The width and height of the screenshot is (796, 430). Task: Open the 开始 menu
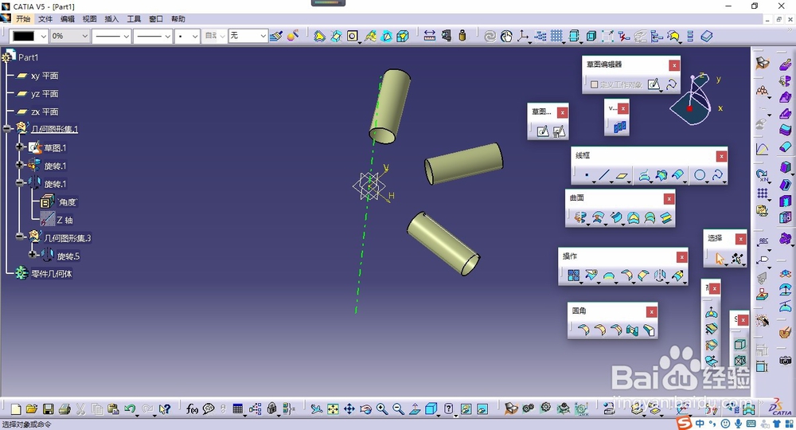[x=23, y=19]
